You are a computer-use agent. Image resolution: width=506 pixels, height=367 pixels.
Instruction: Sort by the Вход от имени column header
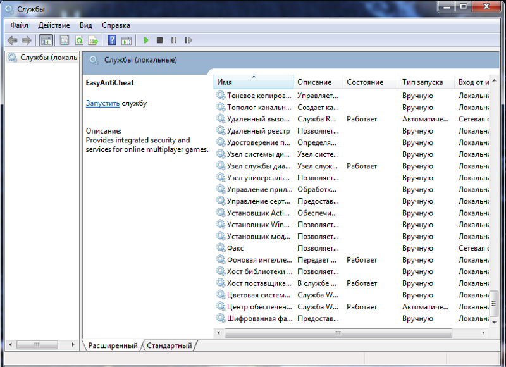472,82
